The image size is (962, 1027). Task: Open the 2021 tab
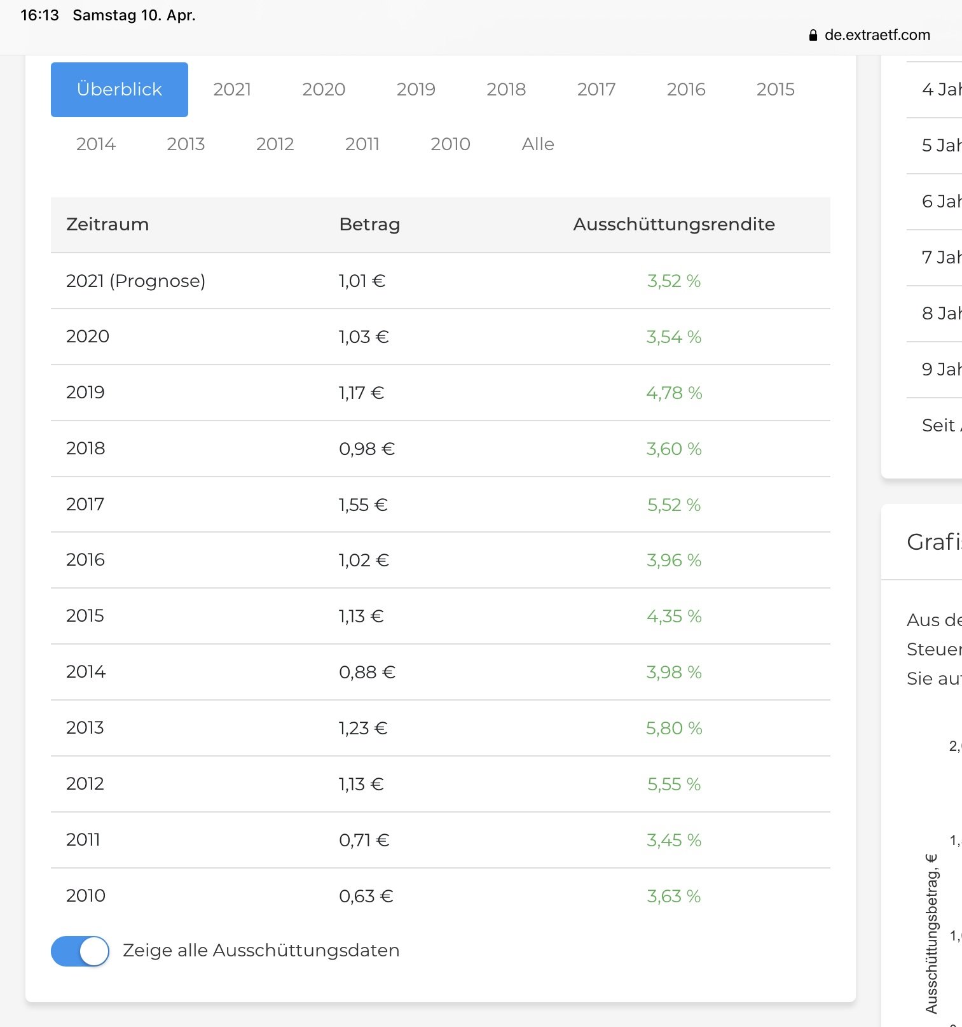click(232, 90)
